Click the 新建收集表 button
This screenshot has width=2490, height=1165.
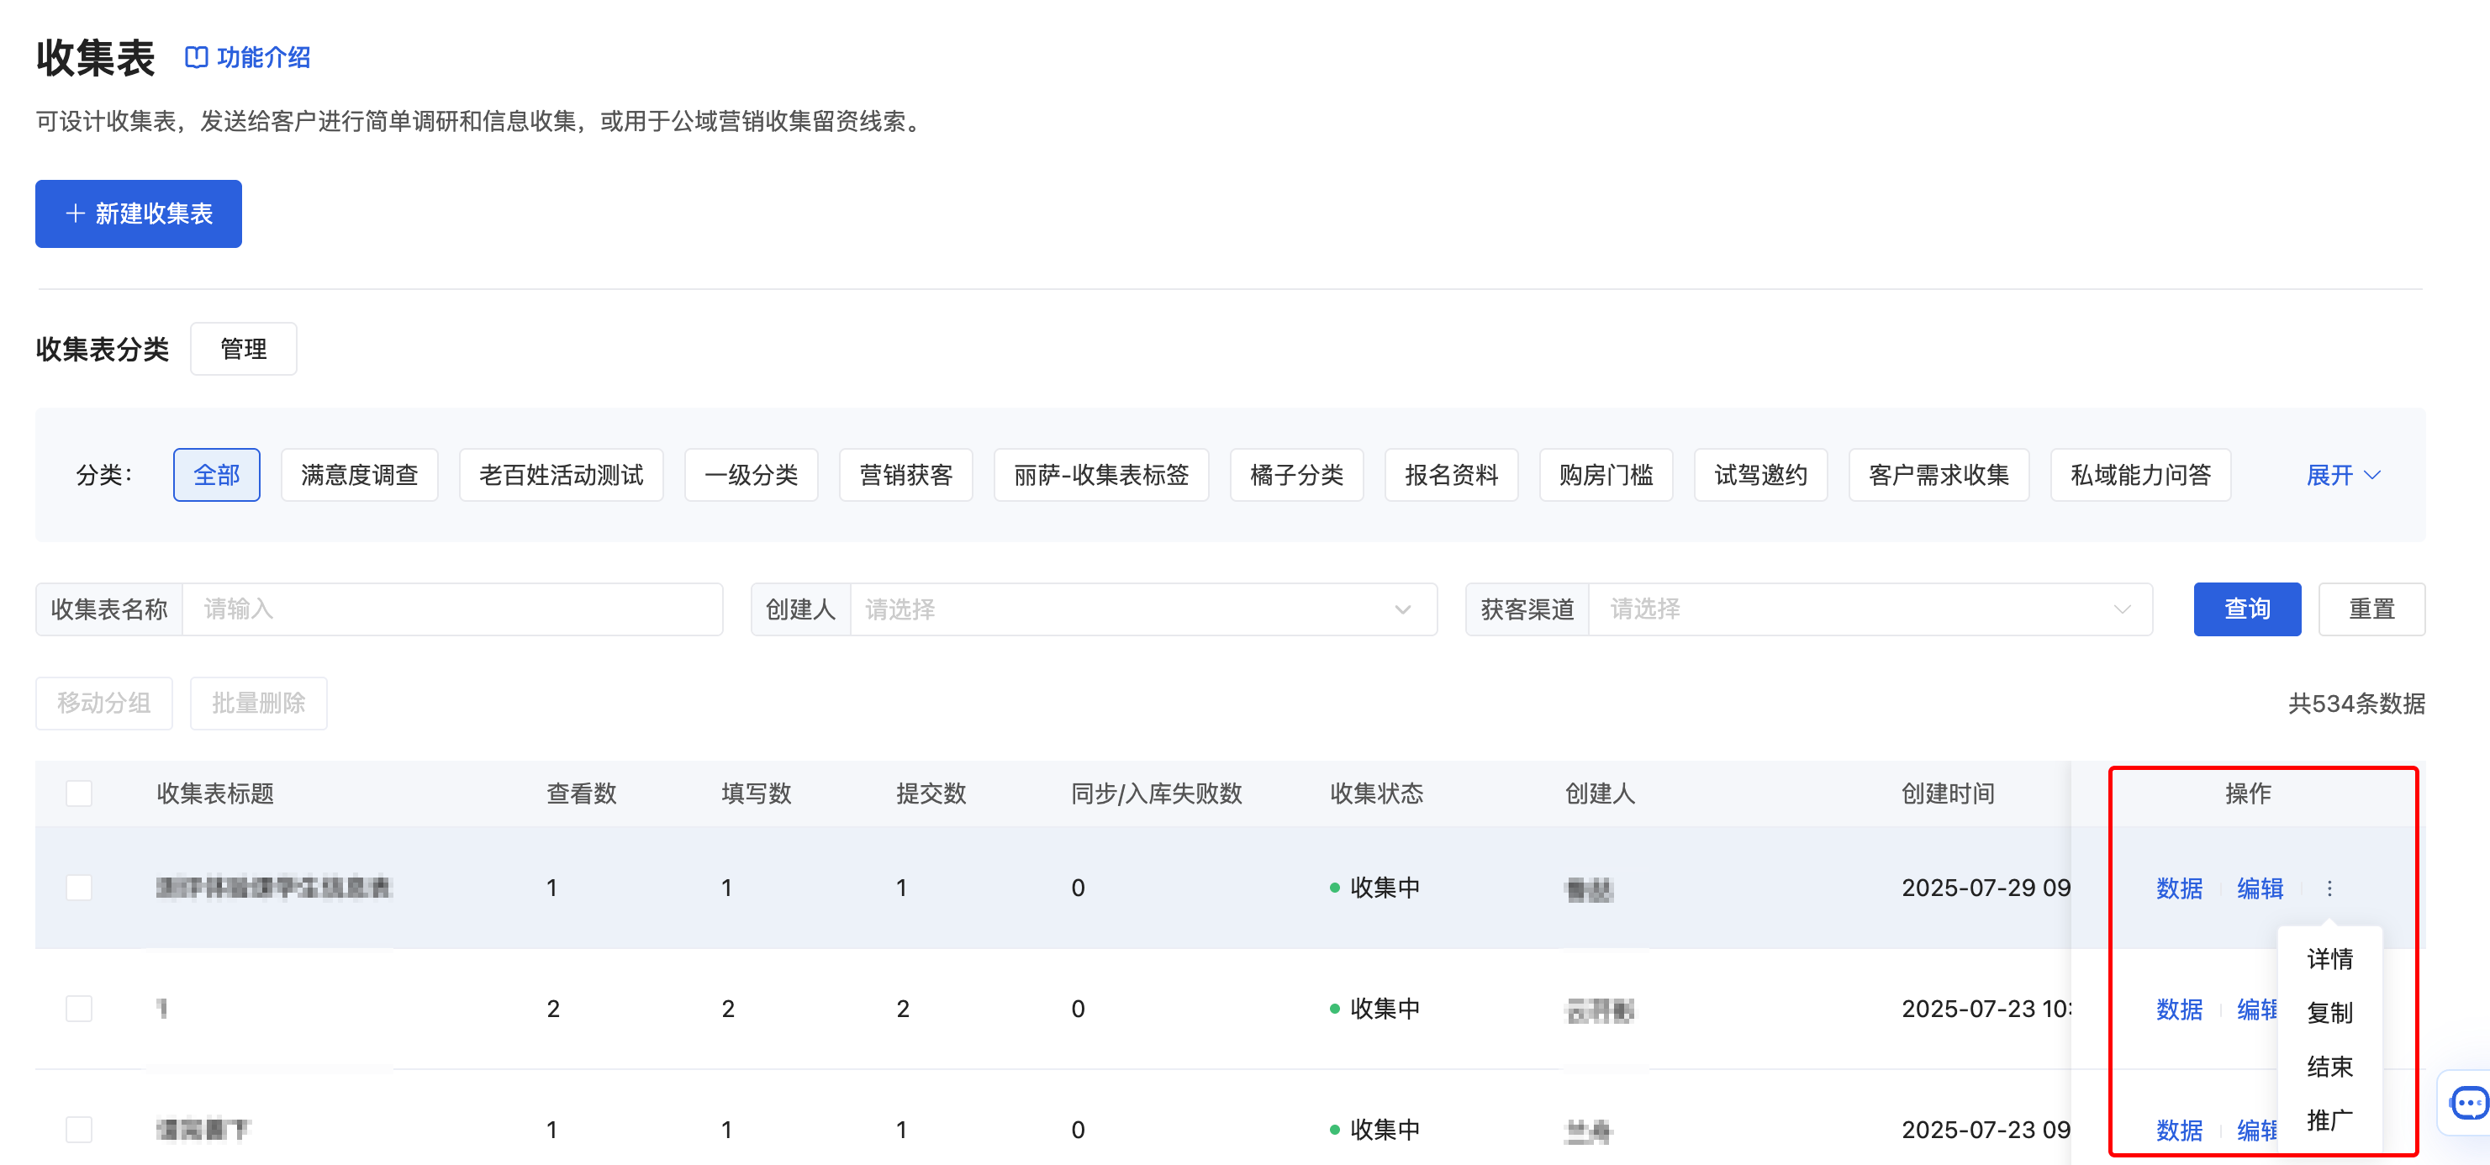tap(138, 213)
